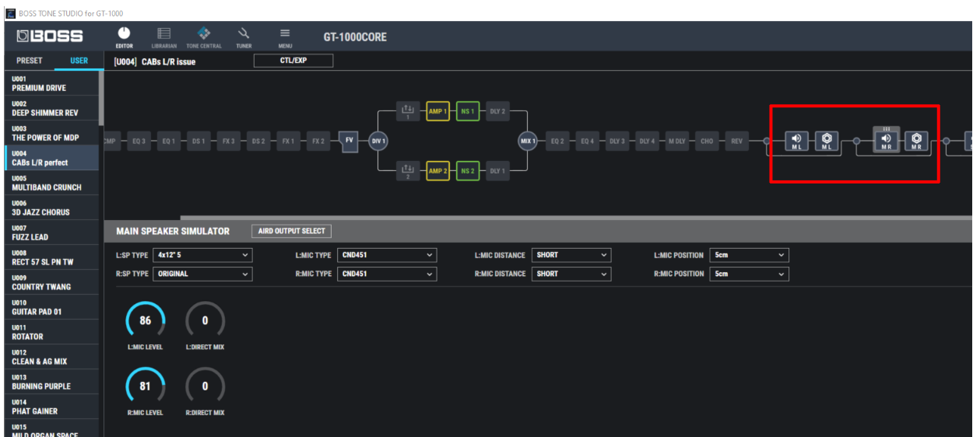Open the Editor view

click(124, 37)
